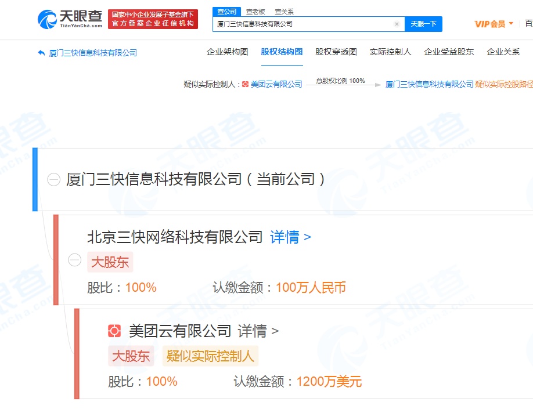This screenshot has width=533, height=420.
Task: Click 厦门三快信息科技有限公司（当前公司）title text
Action: (196, 179)
